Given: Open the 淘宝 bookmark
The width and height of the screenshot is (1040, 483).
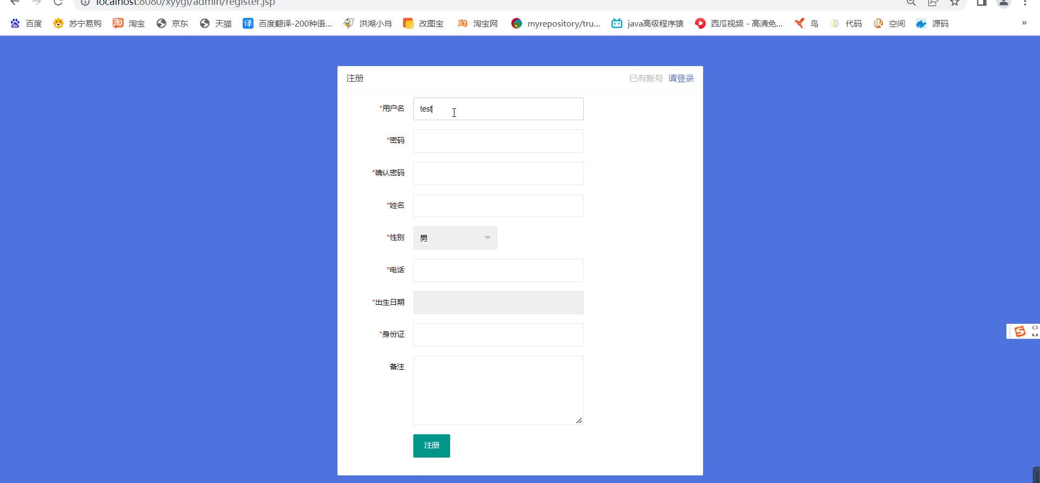Looking at the screenshot, I should click(129, 23).
